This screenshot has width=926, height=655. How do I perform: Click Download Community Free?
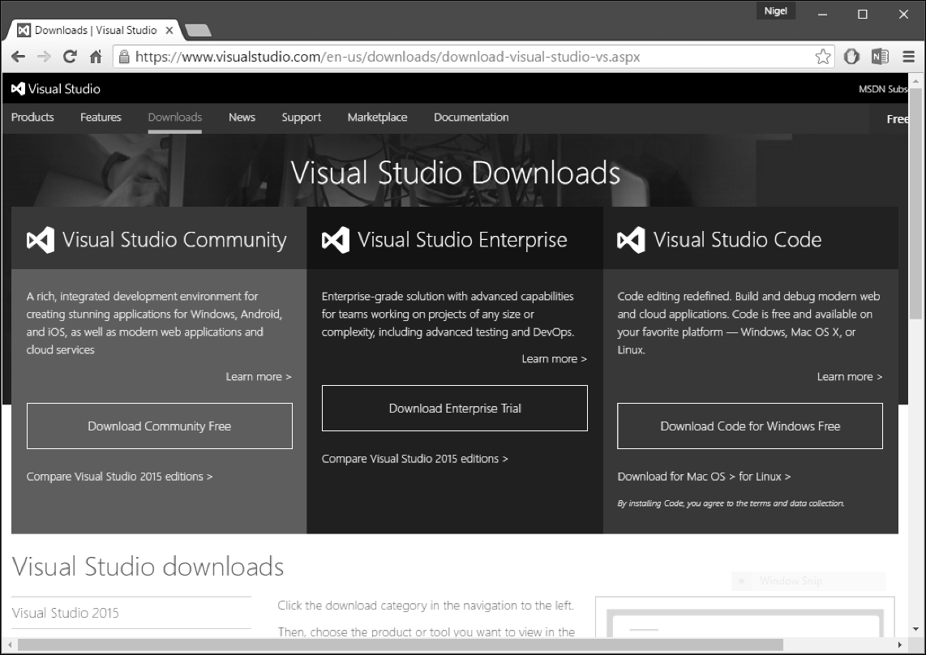pyautogui.click(x=159, y=426)
